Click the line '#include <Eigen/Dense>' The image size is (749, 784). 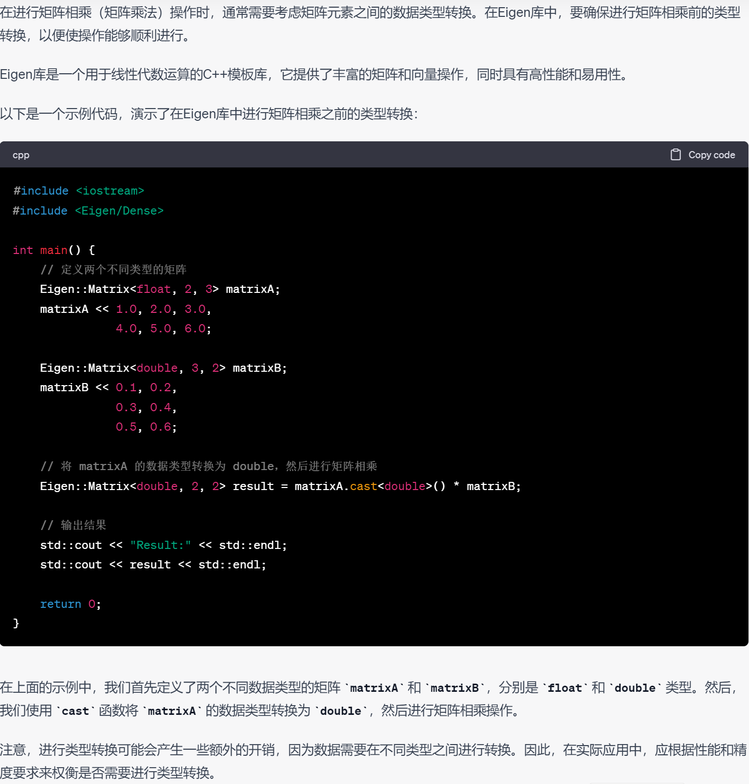(x=88, y=211)
